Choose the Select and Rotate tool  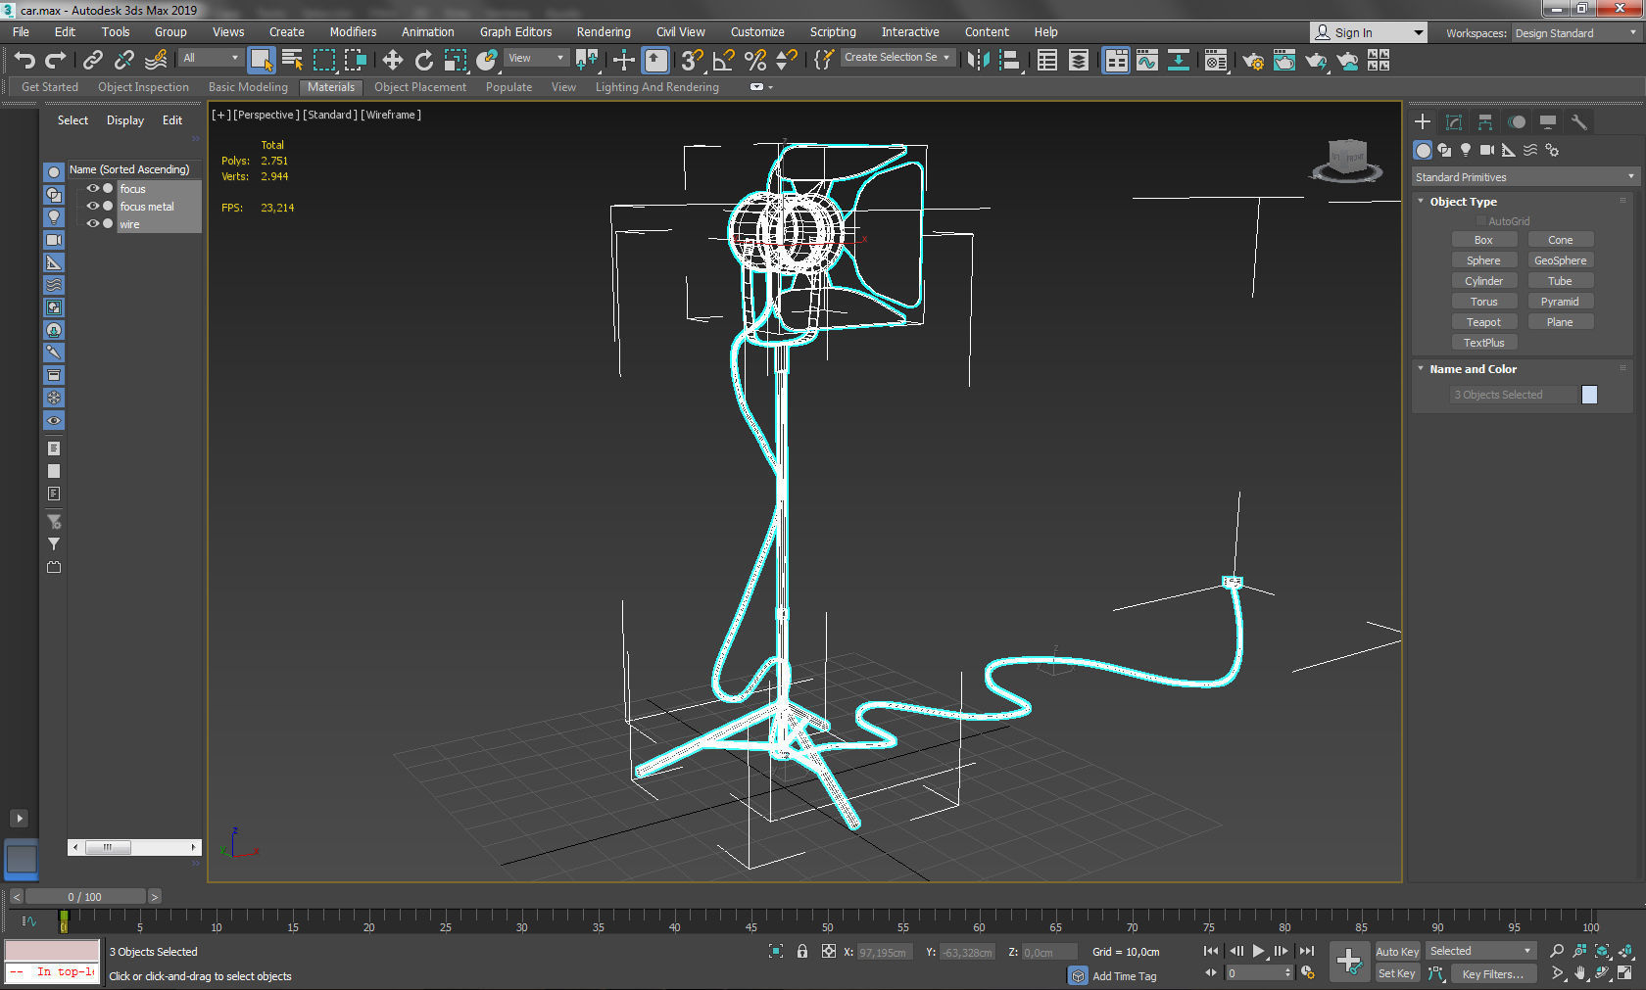pos(423,61)
